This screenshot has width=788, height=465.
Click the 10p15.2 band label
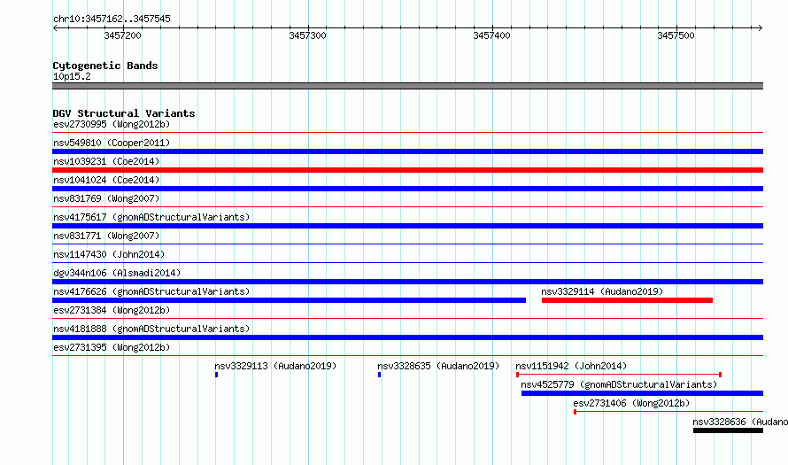(x=72, y=76)
